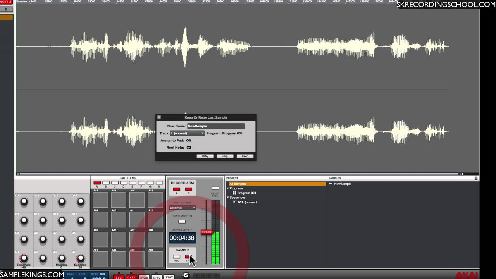Click the Q2 knob
Screen dimensions: 496x279
[x=43, y=258]
